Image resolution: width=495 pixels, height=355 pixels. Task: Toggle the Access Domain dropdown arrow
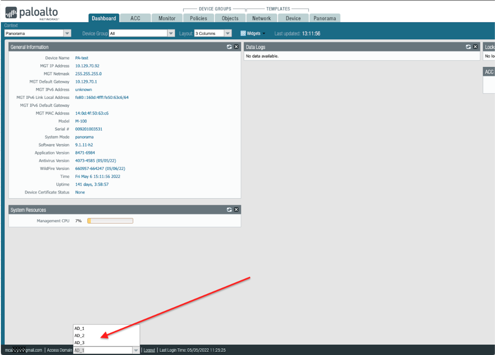[136, 350]
